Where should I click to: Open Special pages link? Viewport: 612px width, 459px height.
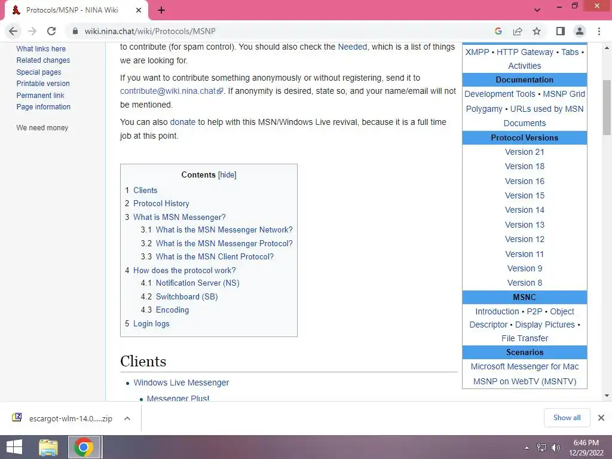coord(39,72)
